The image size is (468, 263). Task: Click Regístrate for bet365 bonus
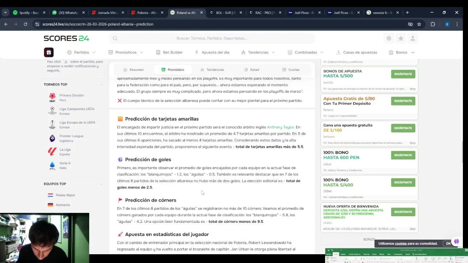[403, 74]
